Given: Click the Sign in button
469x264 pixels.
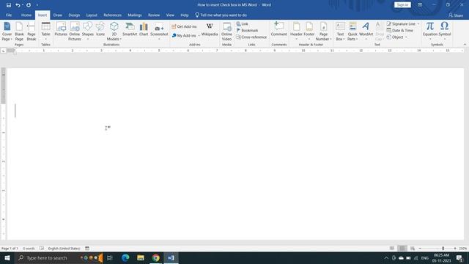Looking at the screenshot, I should pos(402,5).
